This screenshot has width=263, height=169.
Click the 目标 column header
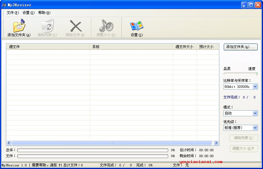(x=131, y=47)
